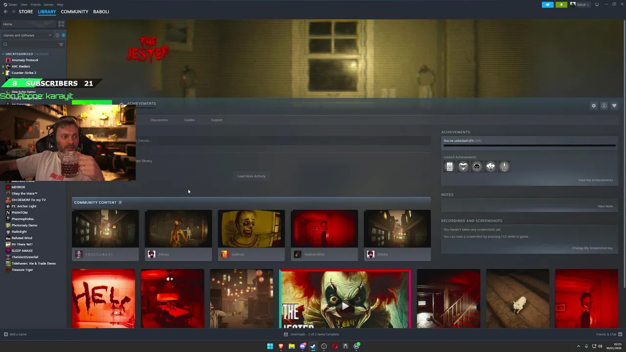The height and width of the screenshot is (352, 626).
Task: Click the library search field
Action: (29, 44)
